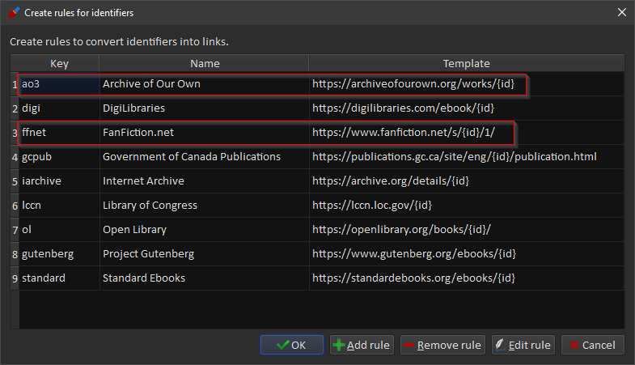
Task: Click the Remove rule button
Action: 442,345
